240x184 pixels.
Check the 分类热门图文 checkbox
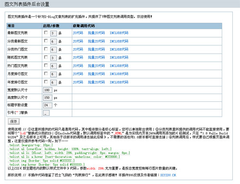tap(46, 49)
